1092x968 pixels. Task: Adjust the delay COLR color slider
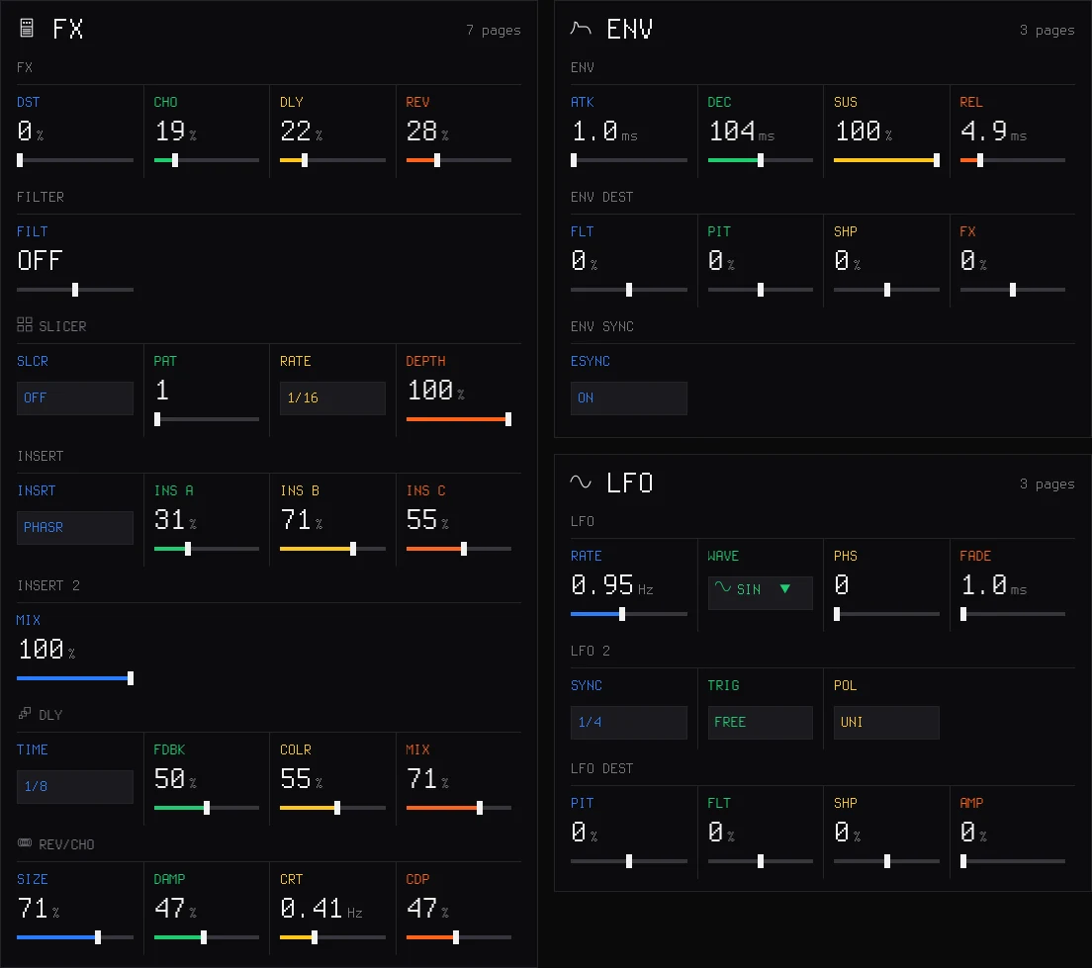pos(332,808)
